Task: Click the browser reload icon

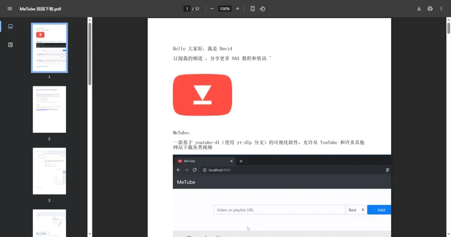Action: pyautogui.click(x=195, y=170)
